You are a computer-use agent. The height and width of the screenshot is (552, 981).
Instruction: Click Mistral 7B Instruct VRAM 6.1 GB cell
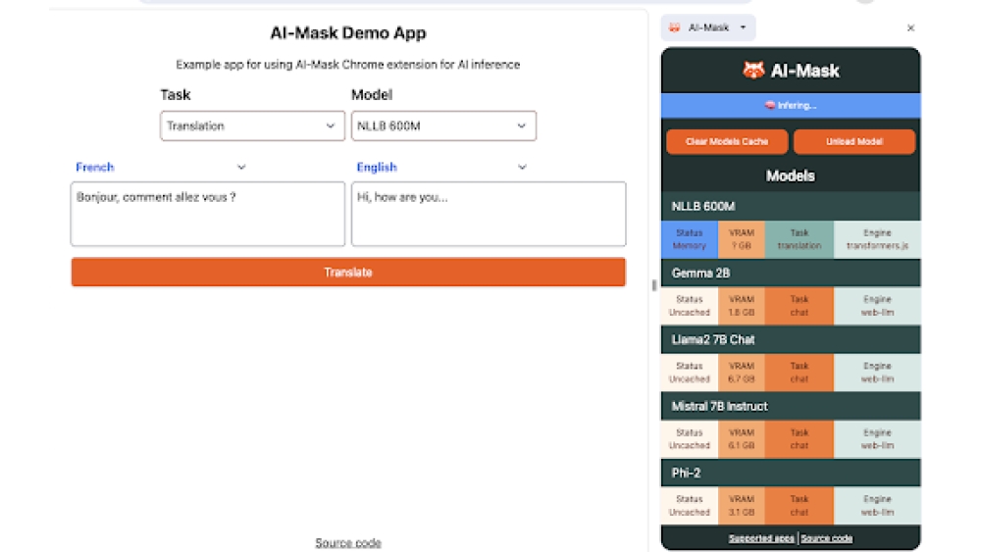[x=742, y=439]
